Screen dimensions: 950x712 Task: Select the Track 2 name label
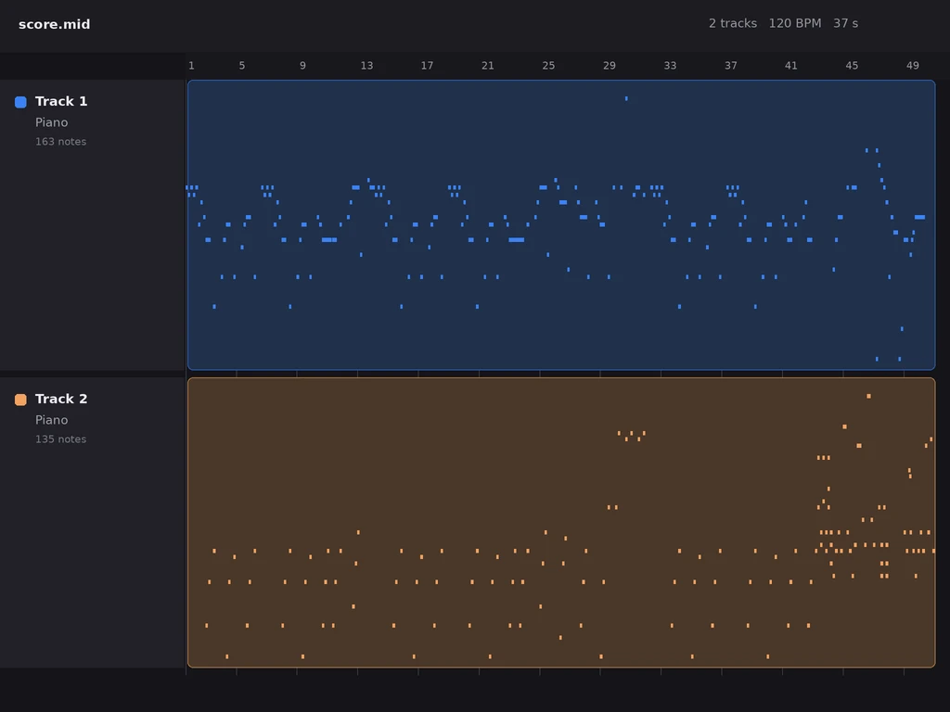61,399
